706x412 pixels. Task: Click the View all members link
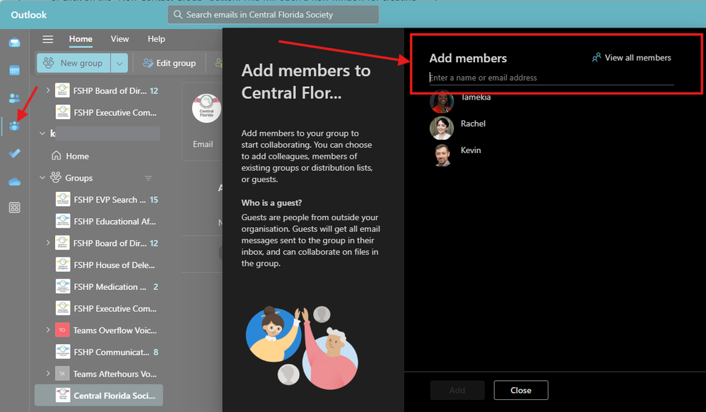click(631, 58)
